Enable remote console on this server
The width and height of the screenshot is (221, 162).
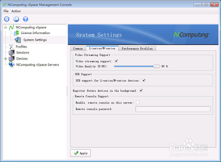138,103
